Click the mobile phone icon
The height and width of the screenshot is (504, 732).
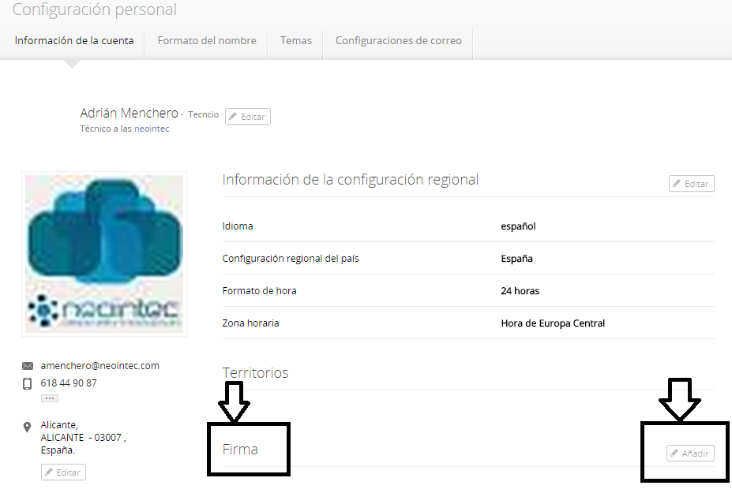[x=28, y=383]
